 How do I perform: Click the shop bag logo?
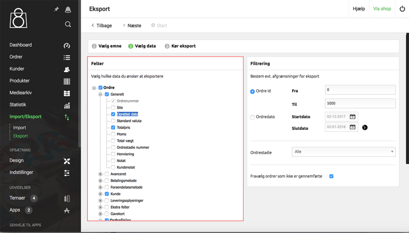19,18
